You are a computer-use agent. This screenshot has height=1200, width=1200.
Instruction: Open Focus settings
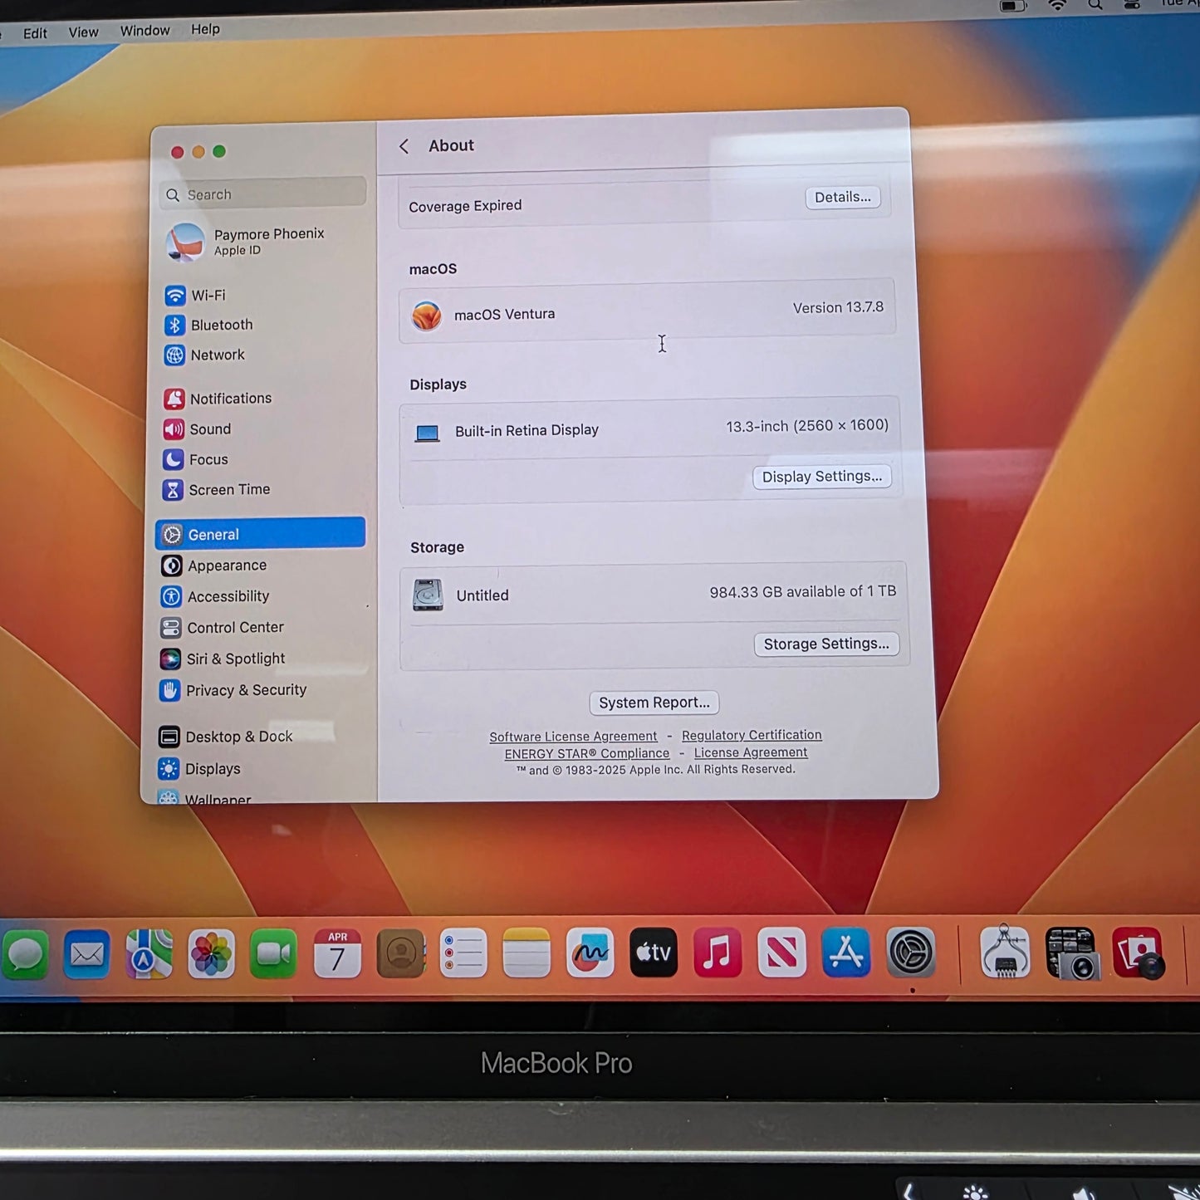click(208, 459)
